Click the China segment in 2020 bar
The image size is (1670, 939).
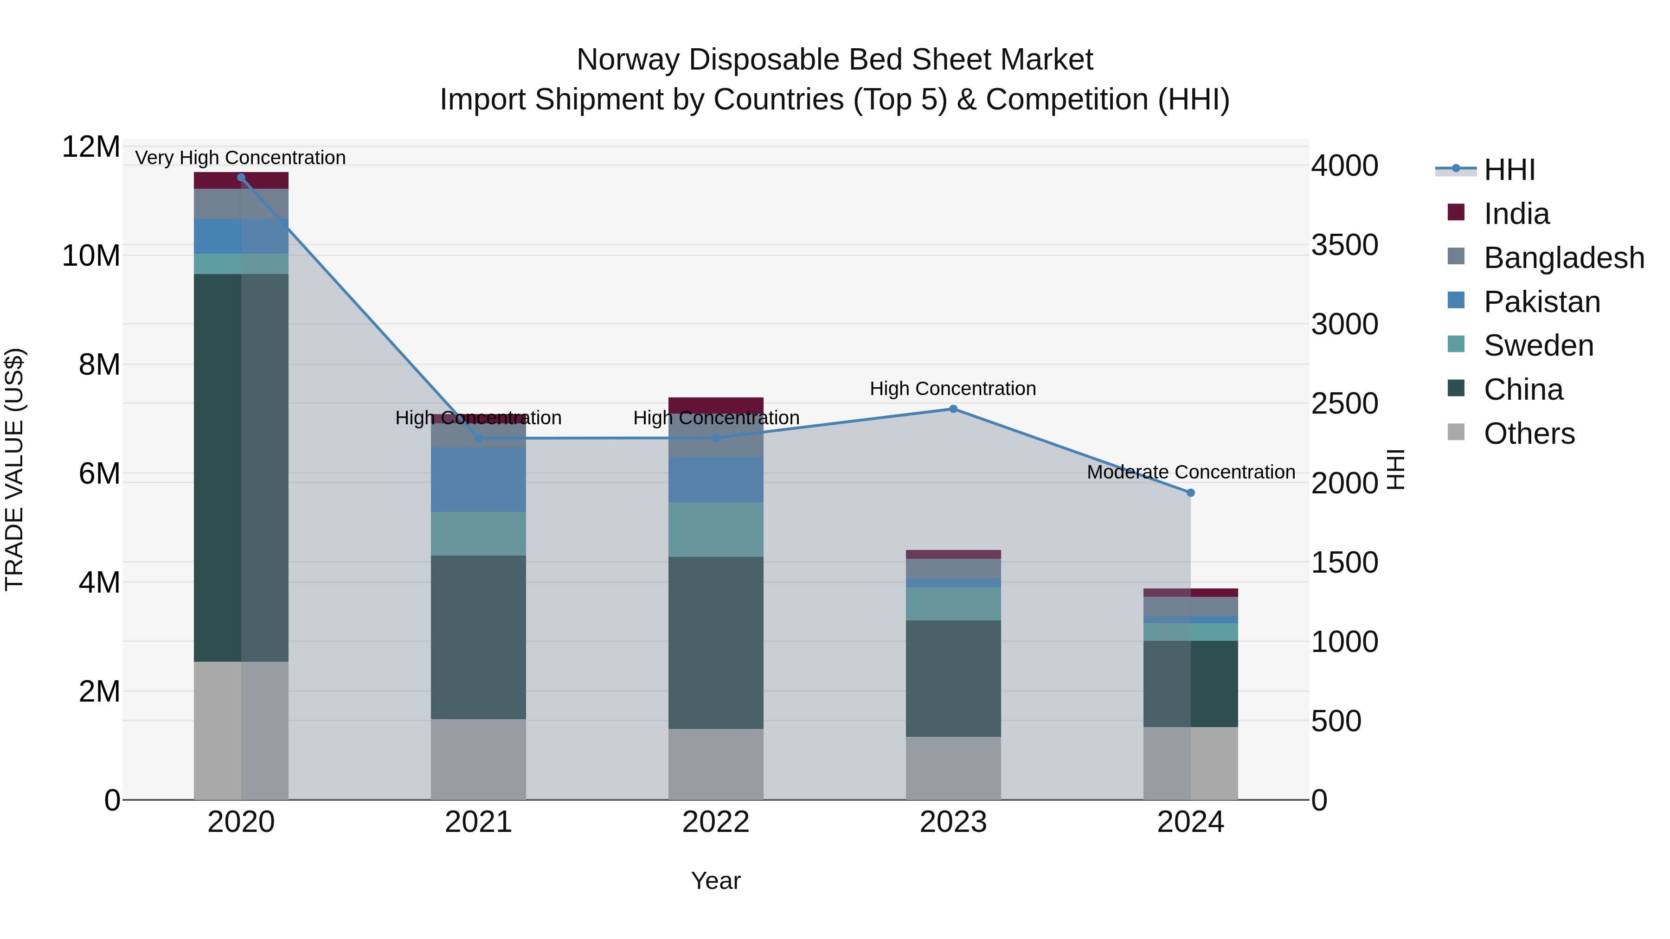pos(241,468)
